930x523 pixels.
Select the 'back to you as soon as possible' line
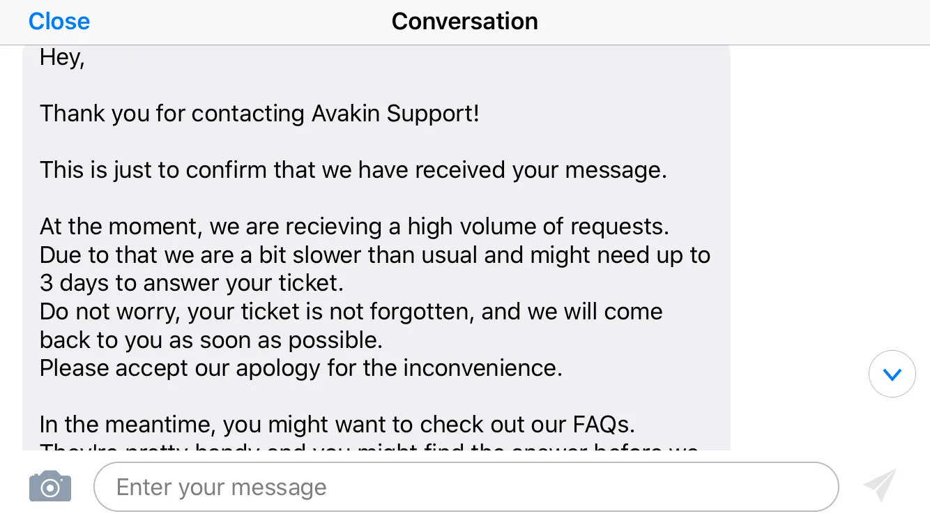pyautogui.click(x=211, y=340)
